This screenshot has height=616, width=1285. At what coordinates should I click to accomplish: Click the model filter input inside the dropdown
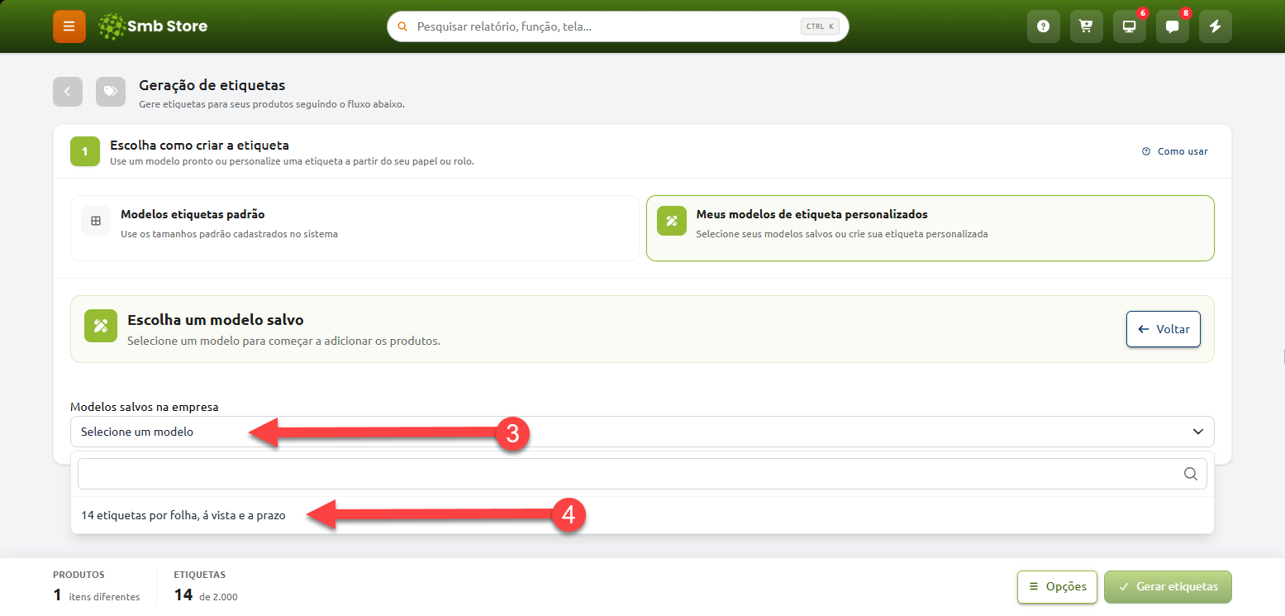click(x=642, y=474)
